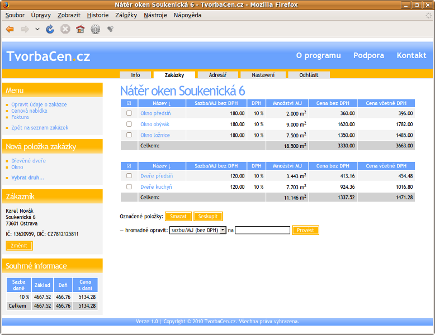Click doors total price 1471.28 cell

[386, 198]
